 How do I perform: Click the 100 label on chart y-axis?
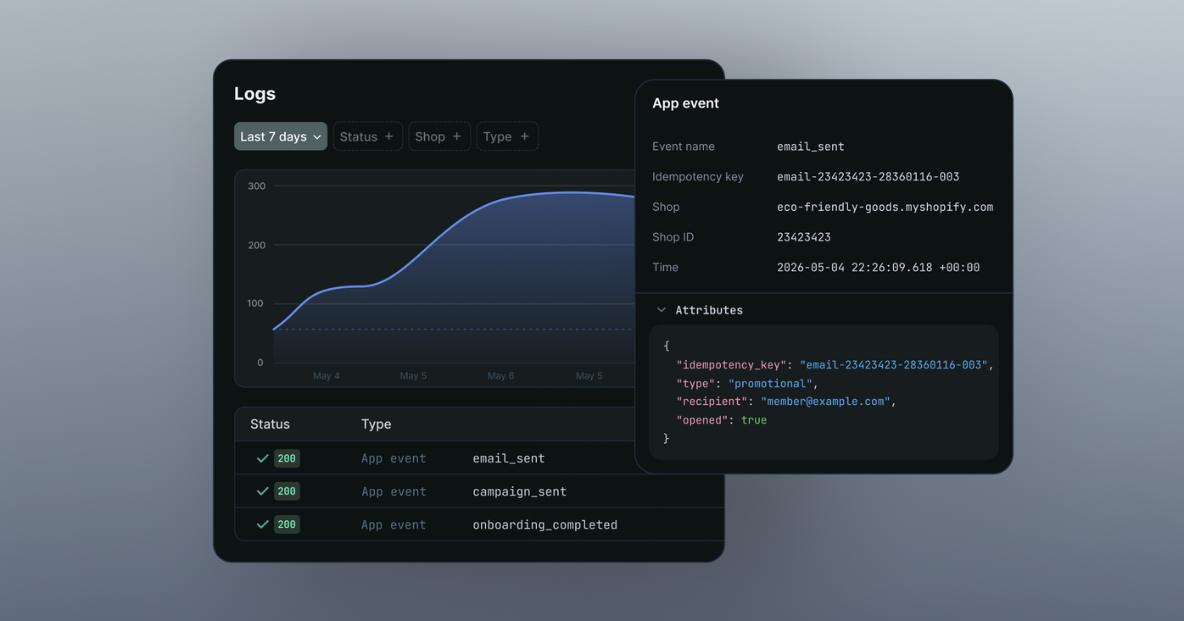point(255,303)
